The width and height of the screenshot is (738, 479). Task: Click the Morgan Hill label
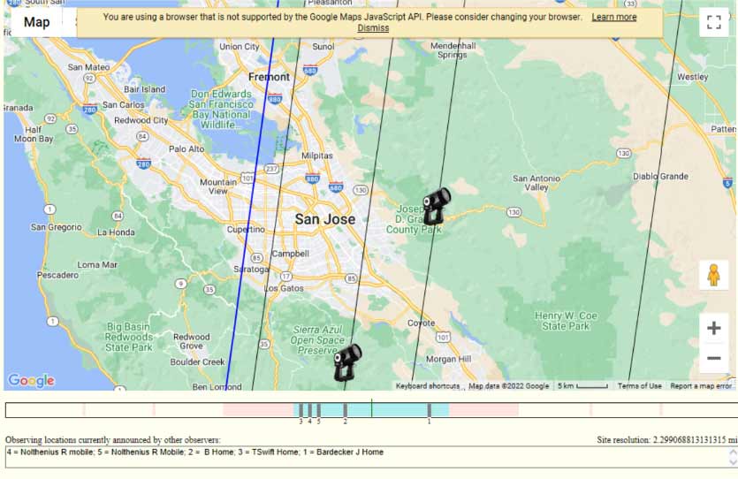click(x=448, y=359)
